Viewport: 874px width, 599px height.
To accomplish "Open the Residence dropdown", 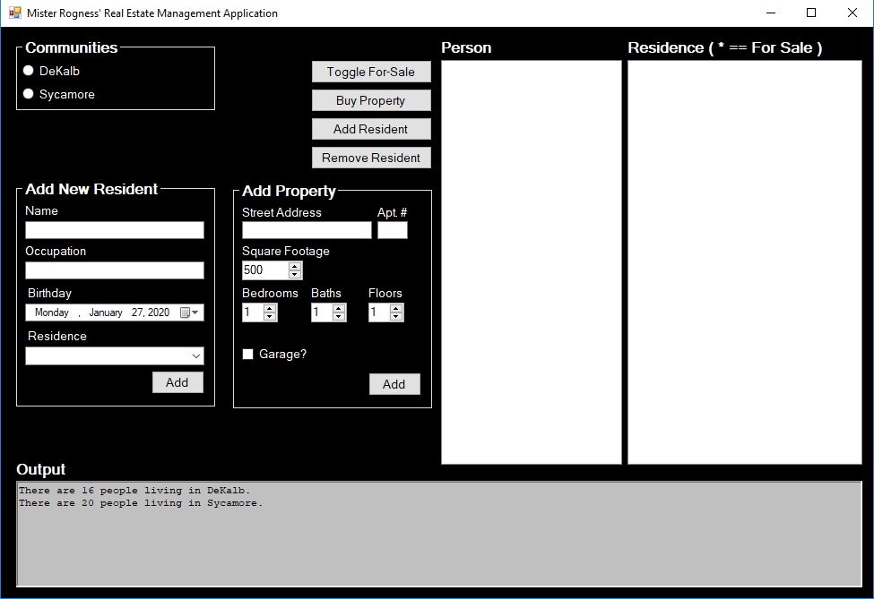I will [195, 355].
